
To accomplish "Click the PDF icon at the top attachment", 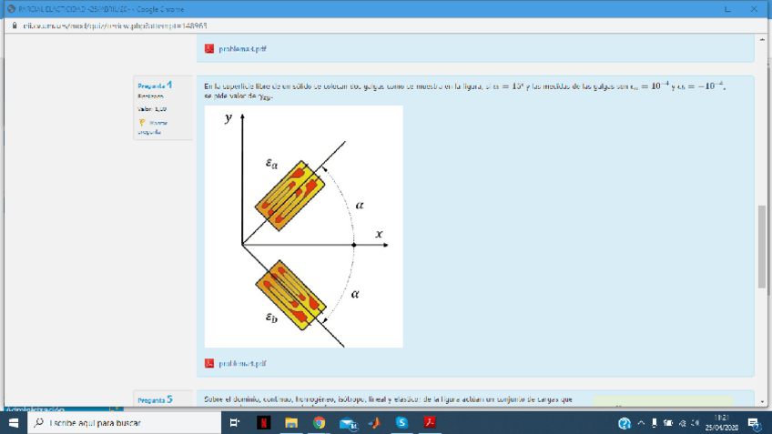I will coord(209,49).
